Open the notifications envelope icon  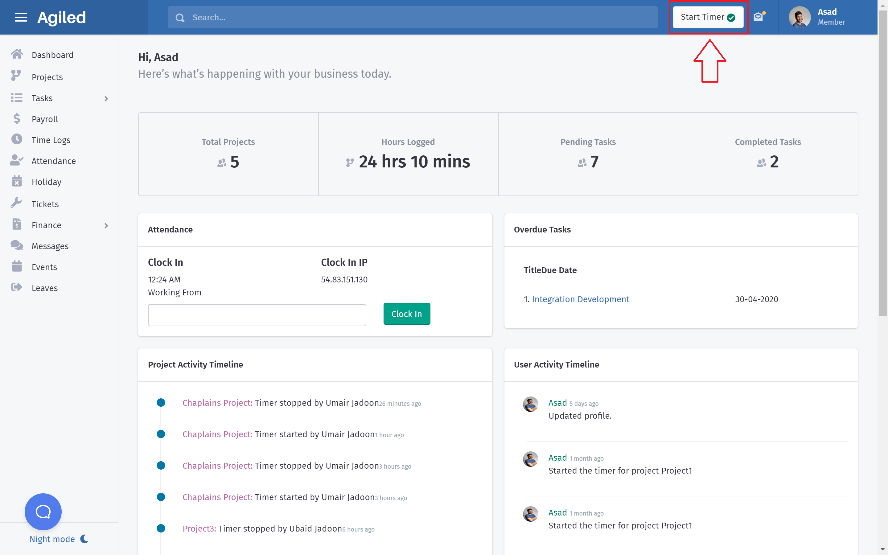(758, 17)
